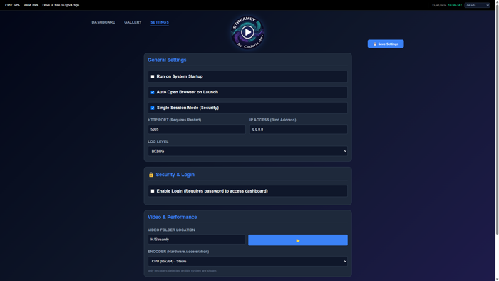The height and width of the screenshot is (281, 499).
Task: Open the Jakarta timezone dropdown
Action: point(477,5)
